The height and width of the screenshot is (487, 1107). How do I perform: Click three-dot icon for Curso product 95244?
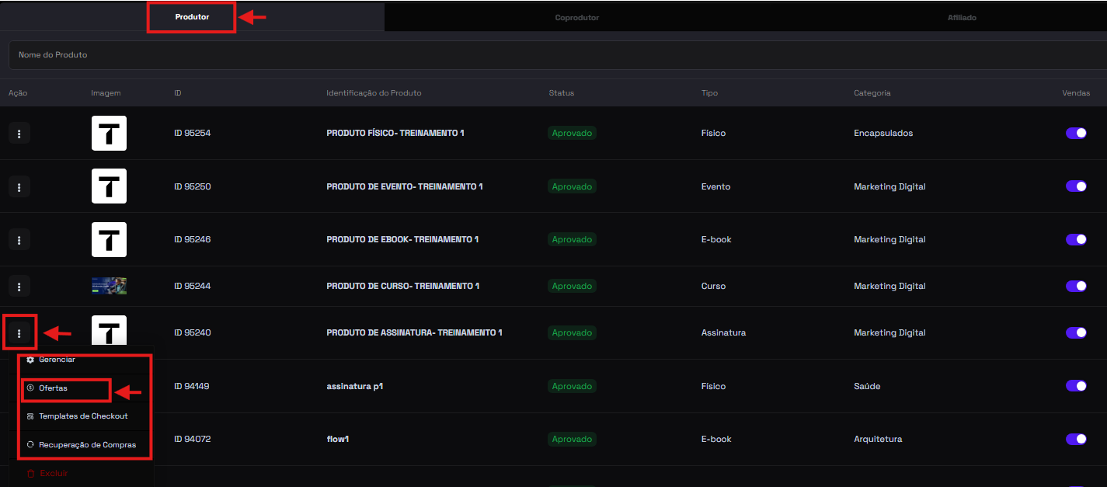pyautogui.click(x=19, y=287)
